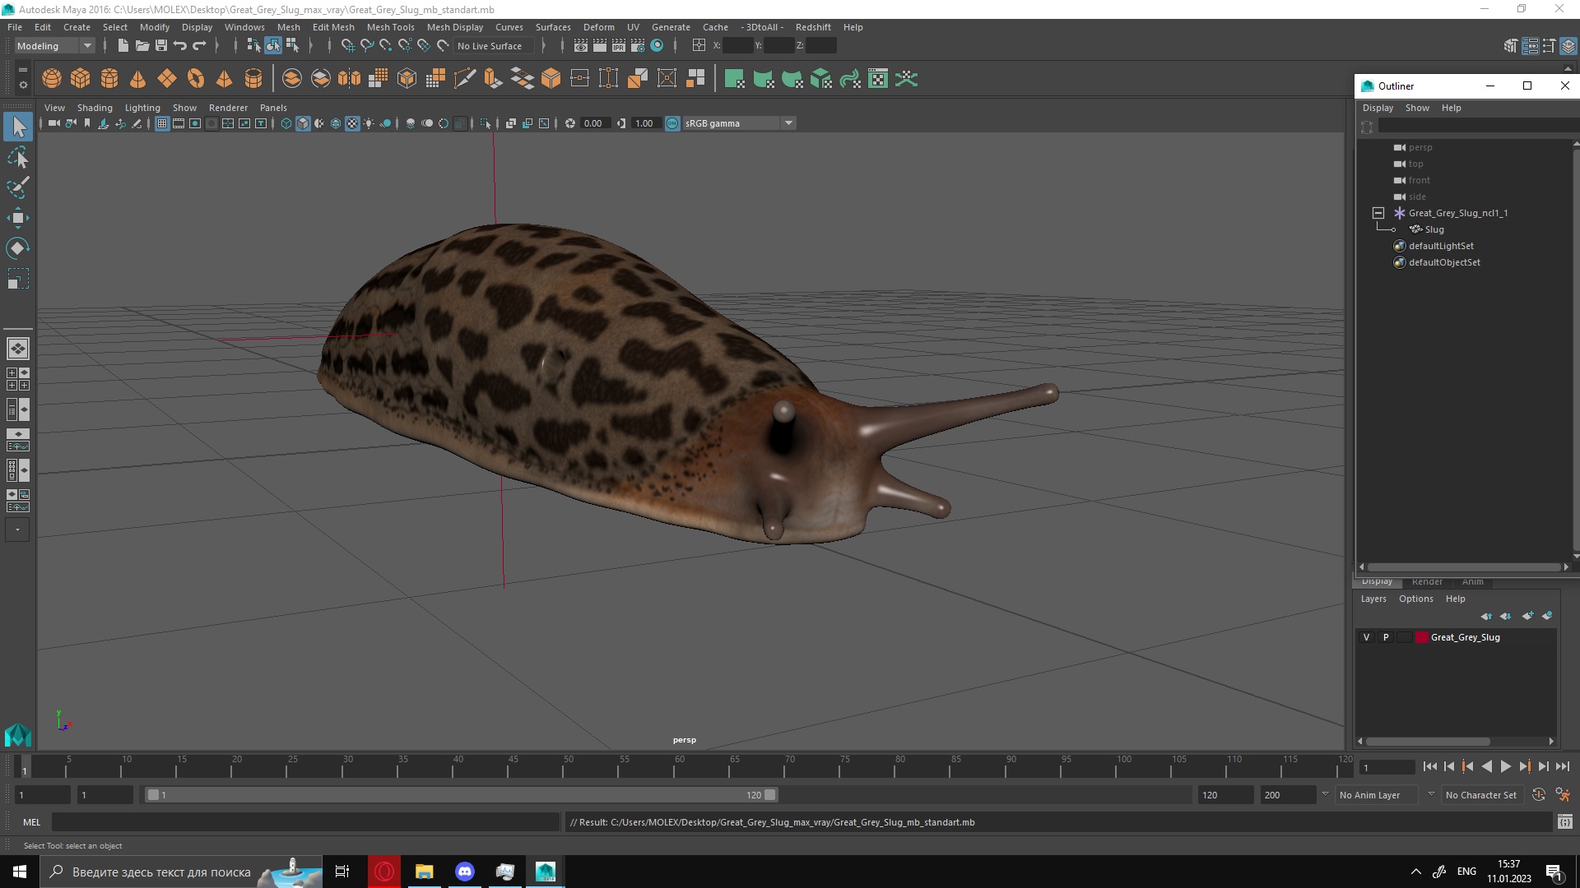
Task: Select the Lasso tool in toolbox
Action: [17, 157]
